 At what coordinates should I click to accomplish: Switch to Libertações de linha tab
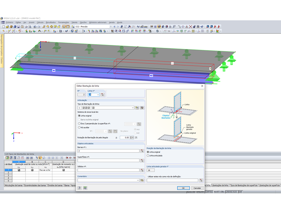(220, 185)
